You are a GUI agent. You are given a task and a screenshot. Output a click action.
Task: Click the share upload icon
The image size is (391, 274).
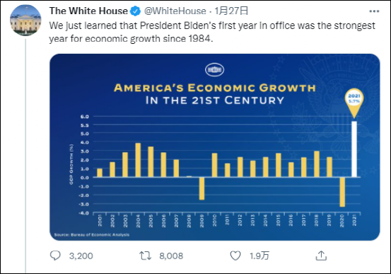(x=321, y=256)
